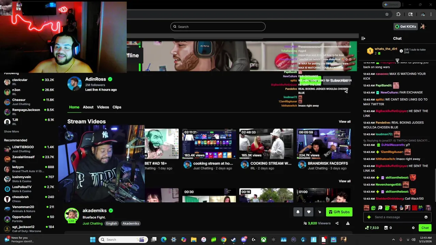Image resolution: width=436 pixels, height=245 pixels.
Task: Open the shop icon showing 0
Action: tap(386, 228)
